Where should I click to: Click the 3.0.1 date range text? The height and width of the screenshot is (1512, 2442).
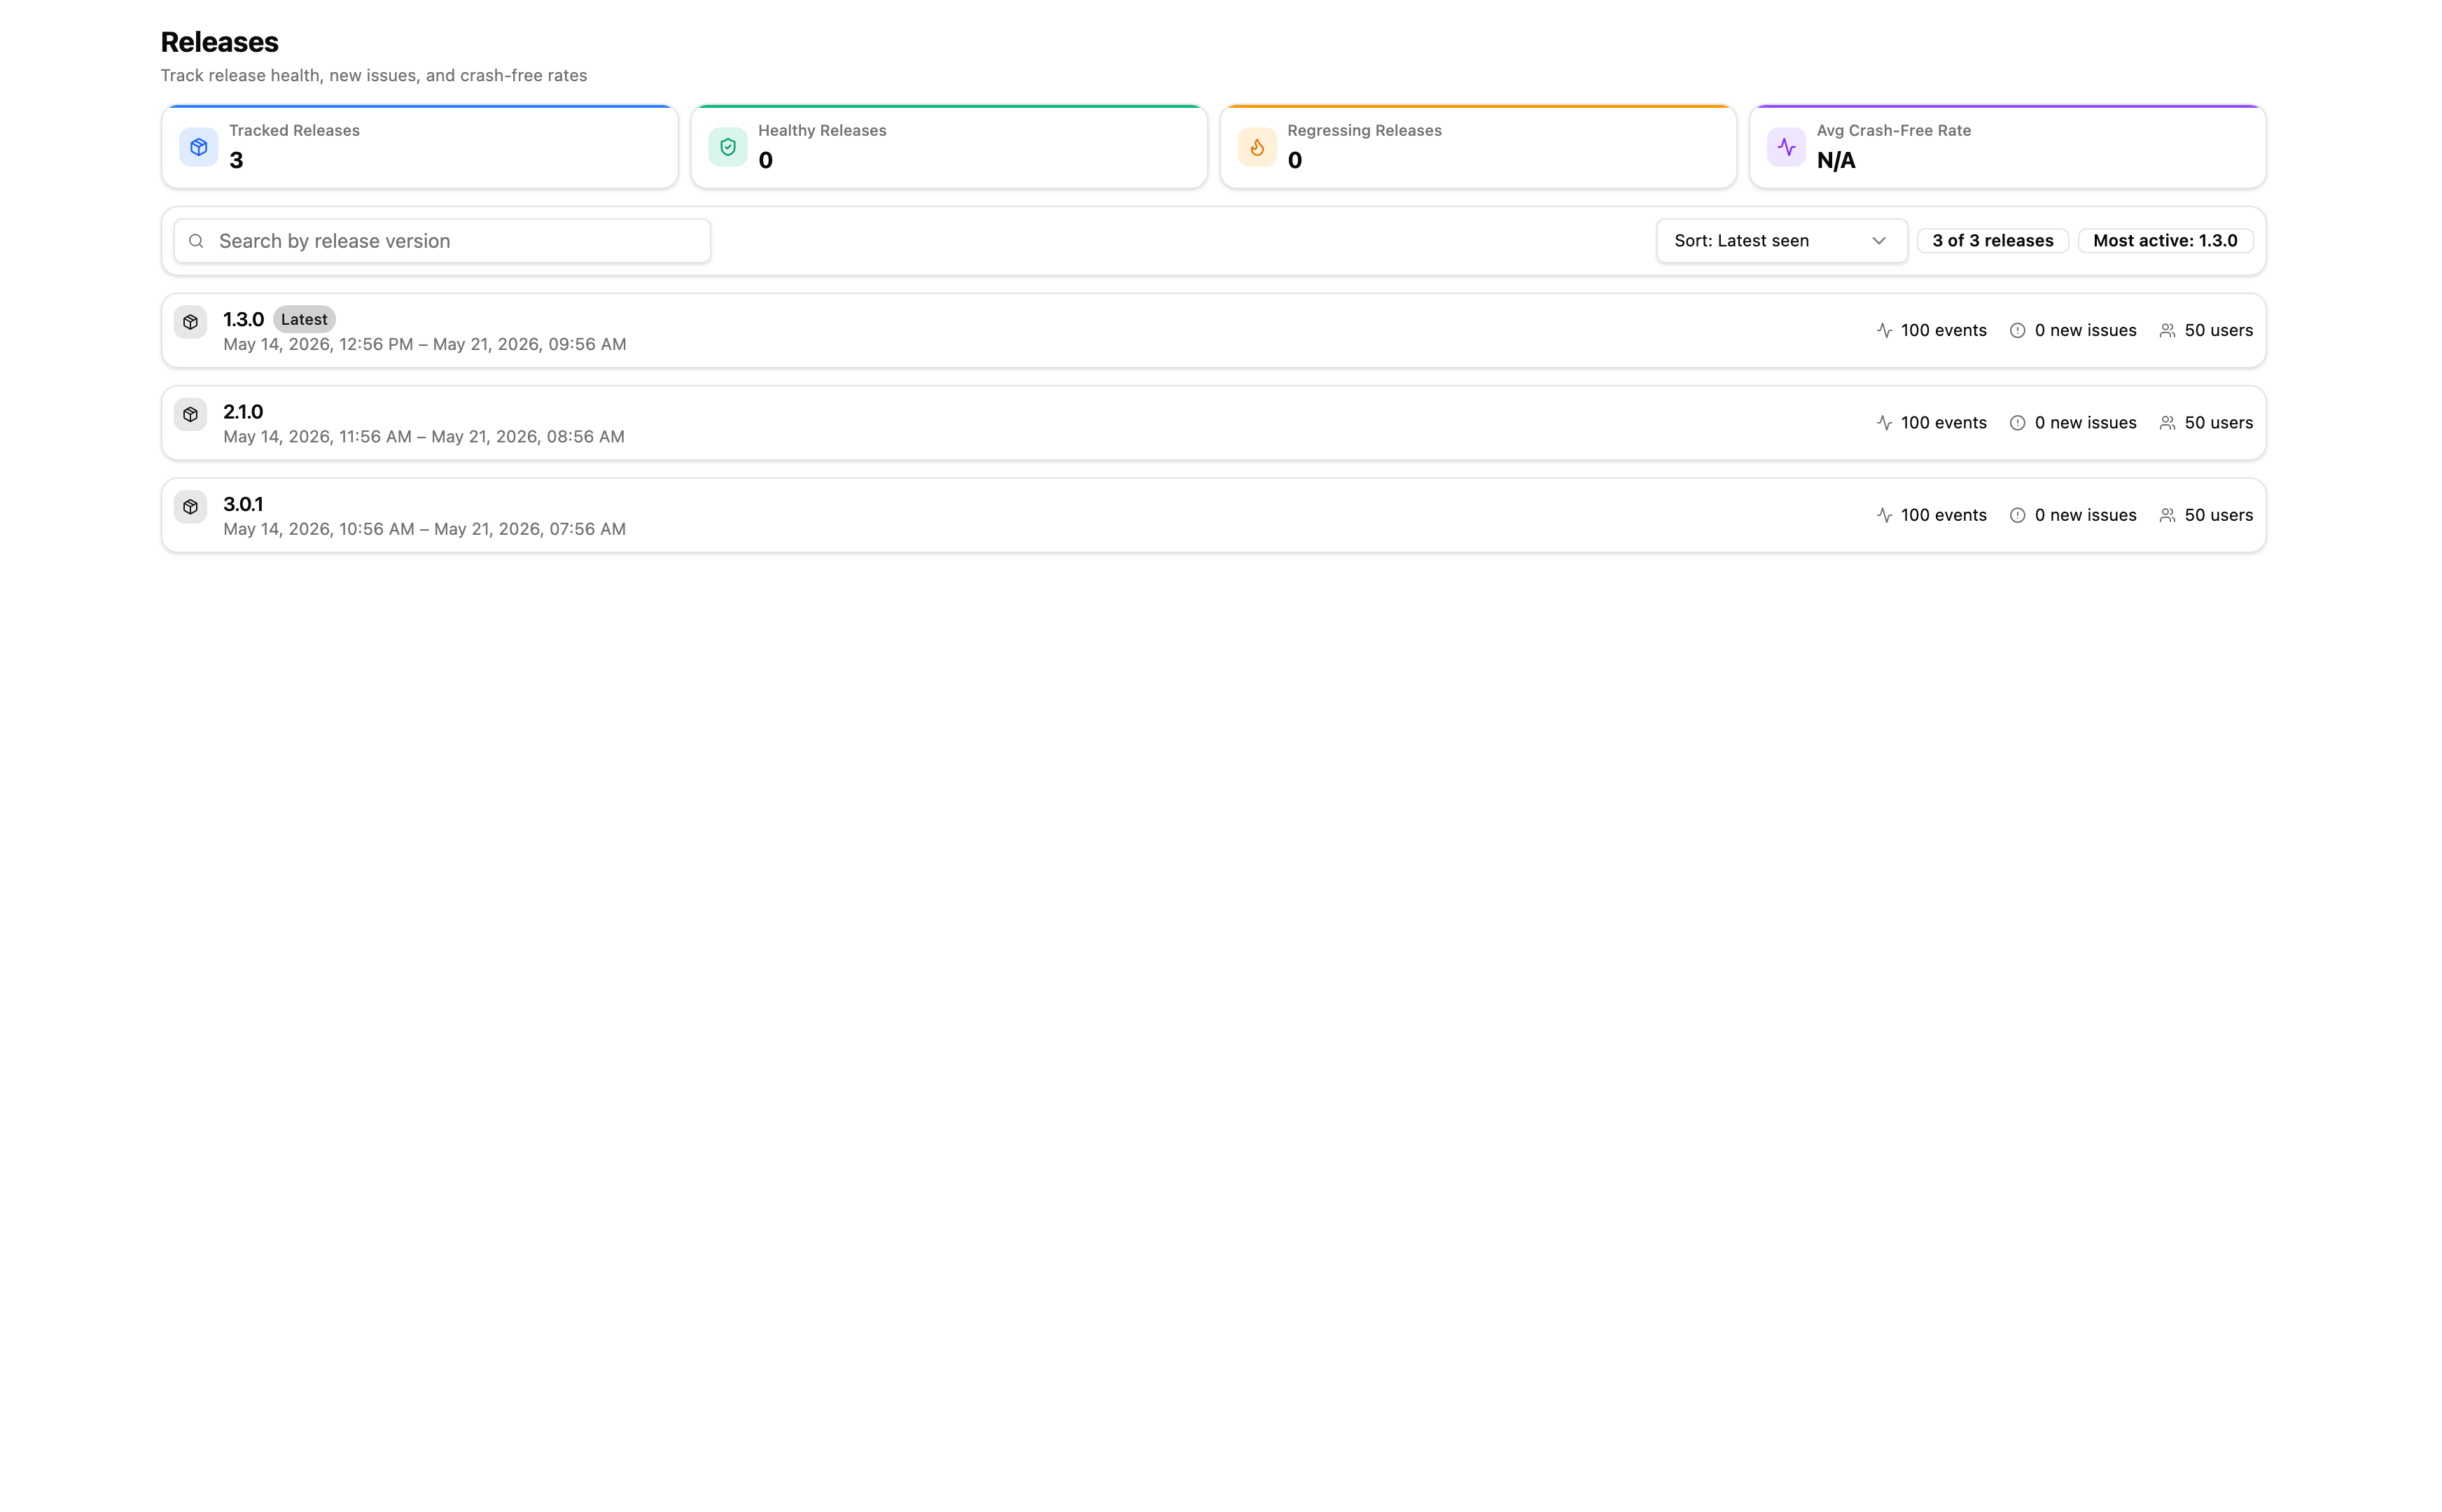[424, 529]
